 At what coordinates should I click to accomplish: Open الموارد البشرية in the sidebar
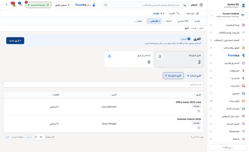click(228, 124)
